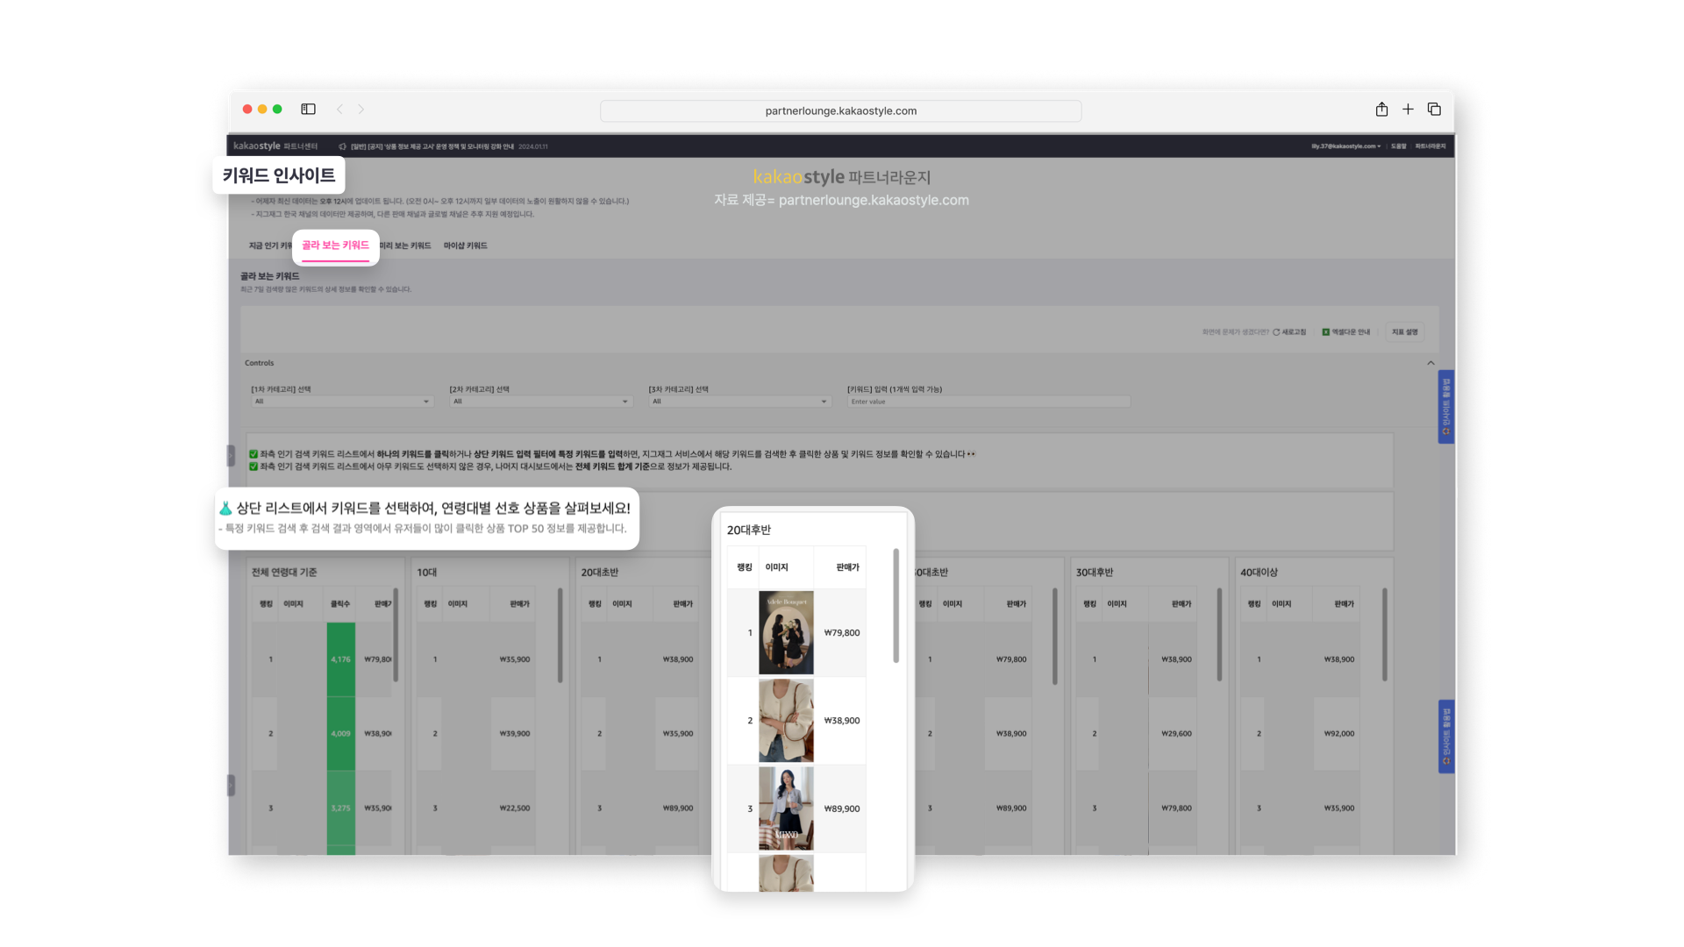Image resolution: width=1684 pixels, height=947 pixels.
Task: Open the 파트너라운지 header link
Action: (x=1430, y=146)
